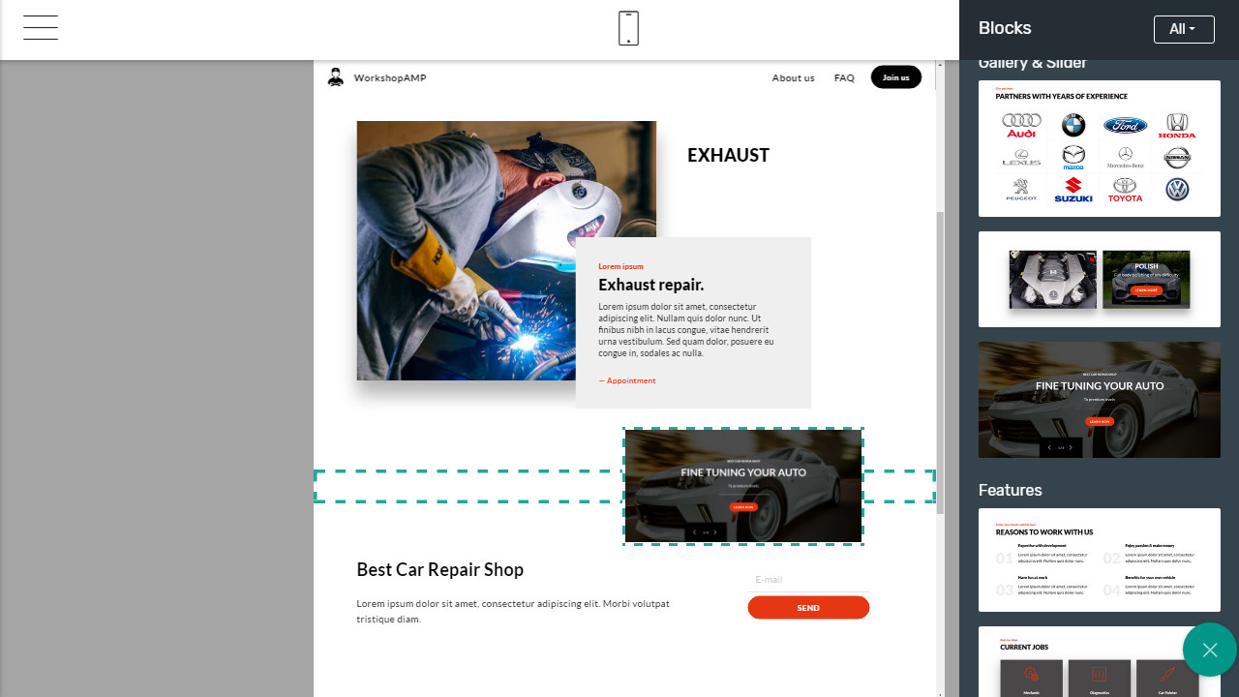The width and height of the screenshot is (1239, 697).
Task: Toggle the mobile device preview icon
Action: (628, 28)
